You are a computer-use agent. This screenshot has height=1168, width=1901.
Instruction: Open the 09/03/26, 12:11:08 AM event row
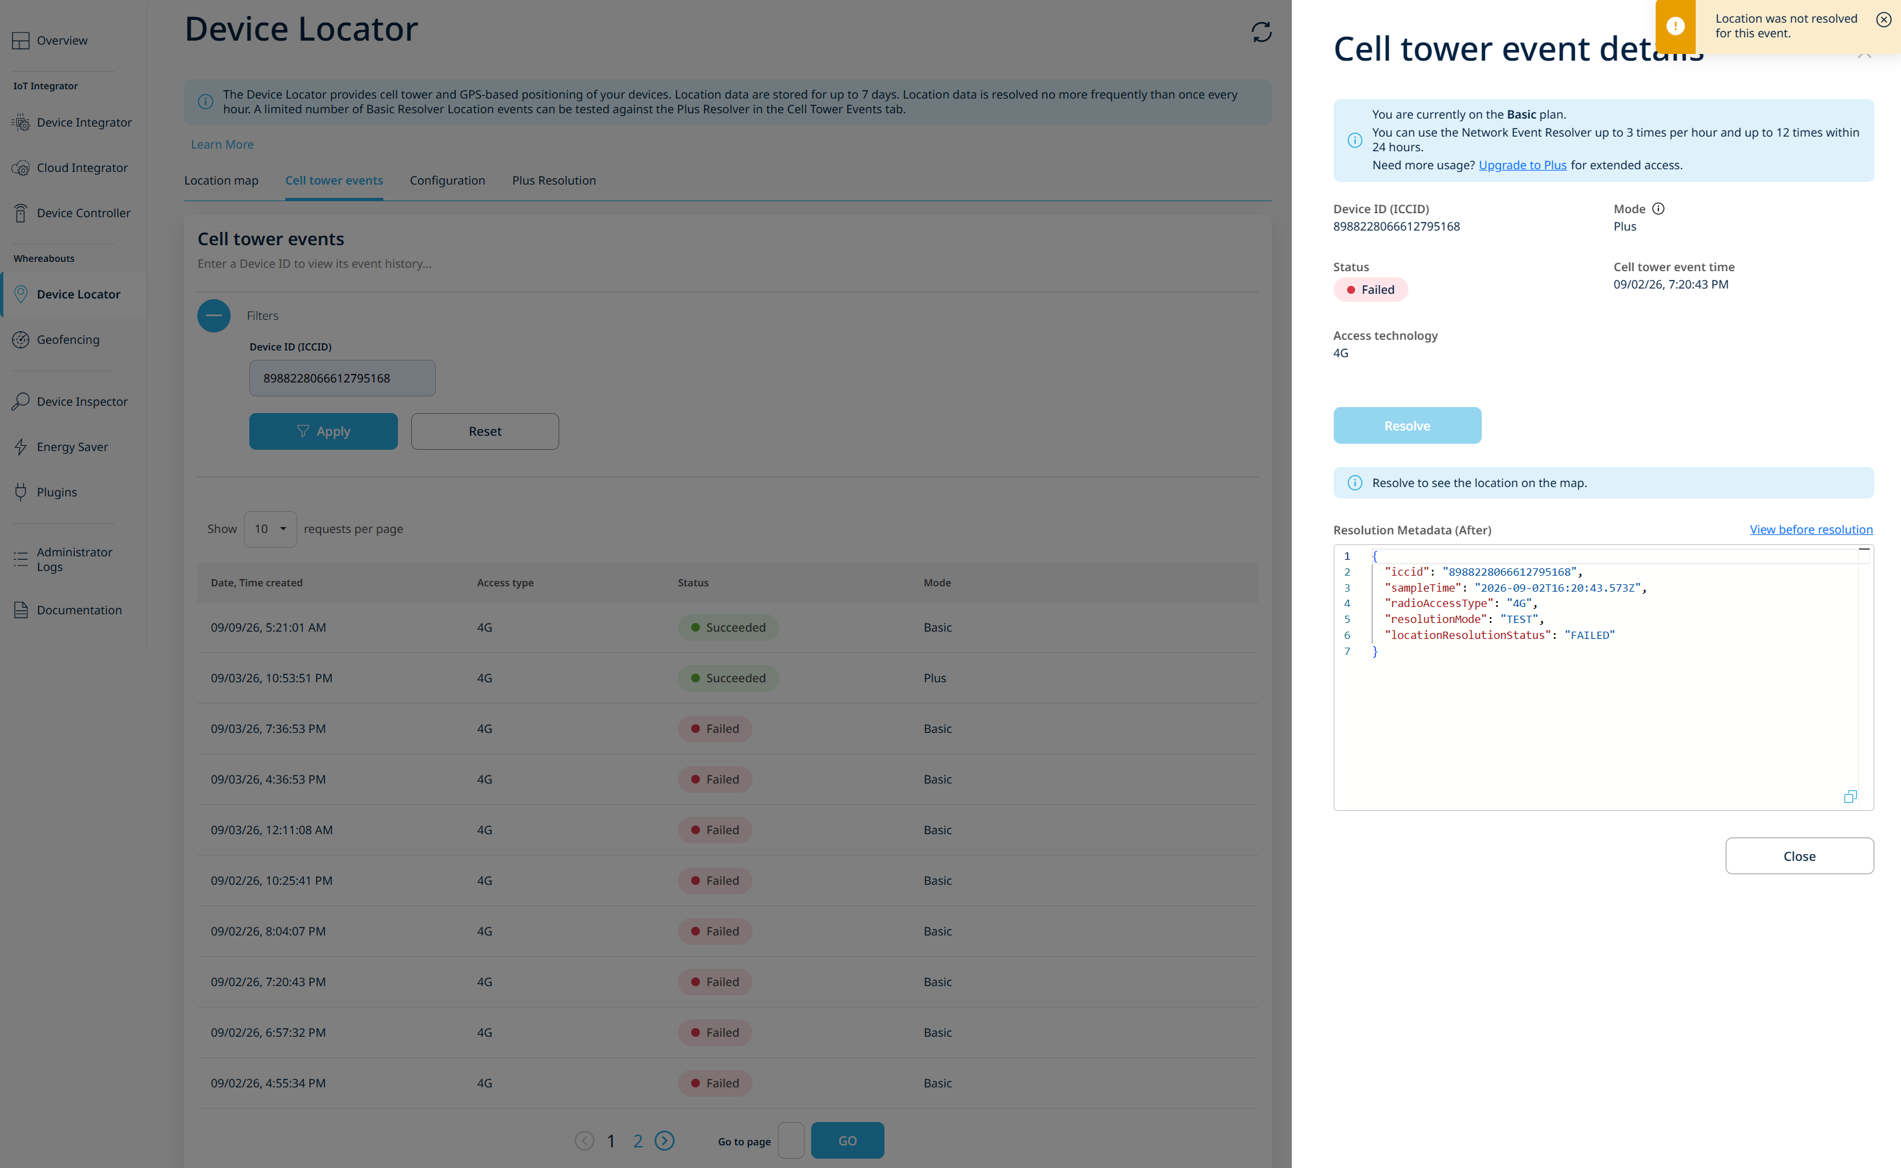point(727,830)
